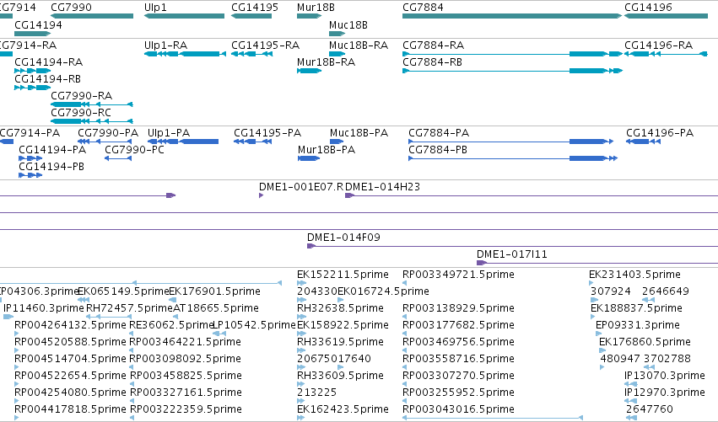Viewport: 718px width, 422px height.
Task: Open the RP003043016.5prime EST label
Action: point(458,410)
